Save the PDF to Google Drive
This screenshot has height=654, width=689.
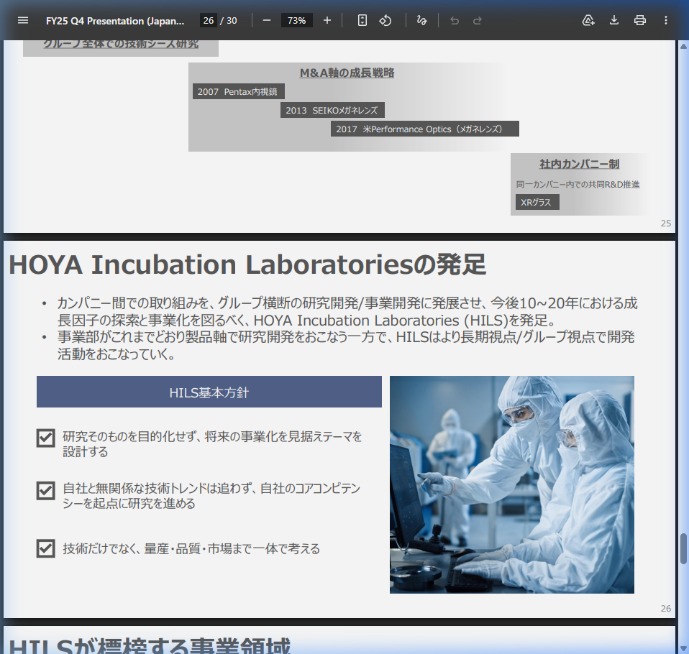pyautogui.click(x=588, y=21)
